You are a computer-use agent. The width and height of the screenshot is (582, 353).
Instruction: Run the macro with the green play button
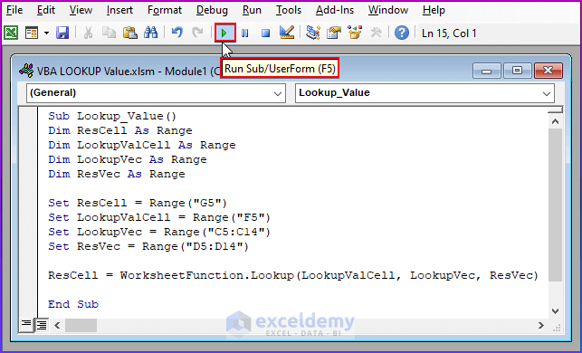pyautogui.click(x=224, y=33)
